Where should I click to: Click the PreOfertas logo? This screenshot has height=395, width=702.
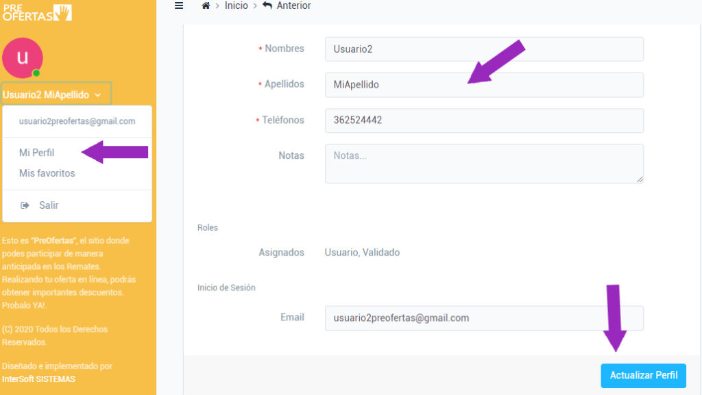pyautogui.click(x=37, y=12)
